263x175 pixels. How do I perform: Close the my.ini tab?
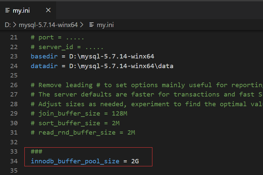coord(48,10)
